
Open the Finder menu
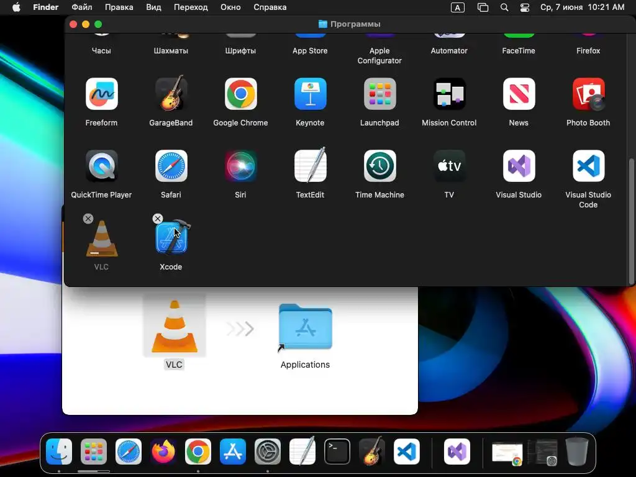tap(46, 7)
